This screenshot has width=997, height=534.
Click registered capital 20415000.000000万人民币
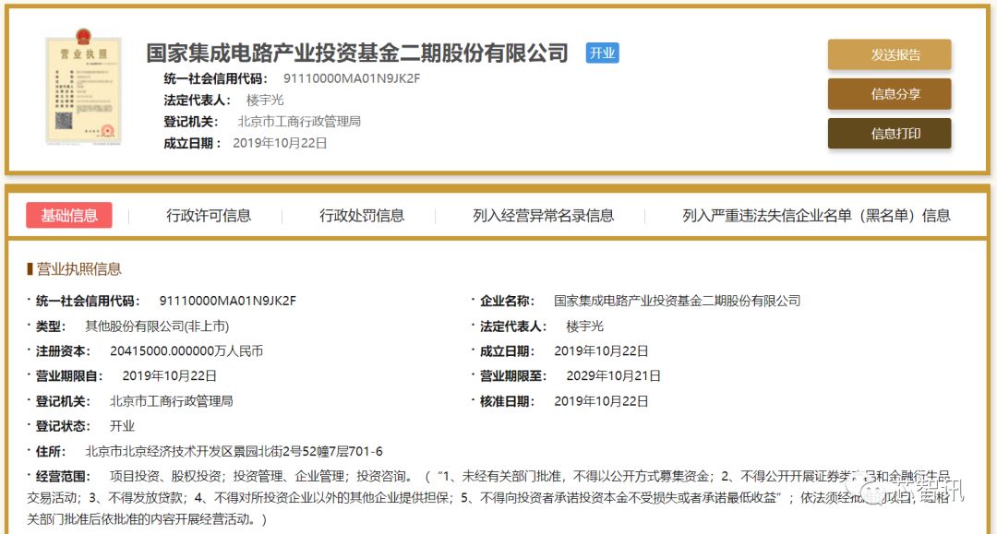point(186,350)
